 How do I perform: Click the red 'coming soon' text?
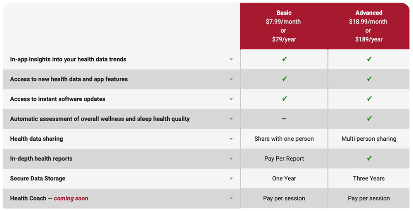[x=71, y=198]
